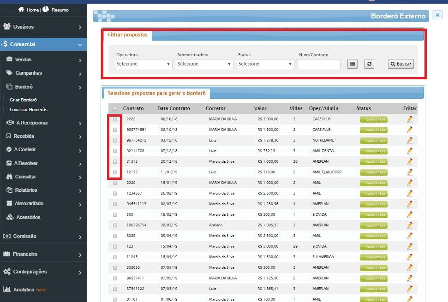Click the pencil icon for contract 1234567
Screen dimensions: 448x302
point(410,193)
